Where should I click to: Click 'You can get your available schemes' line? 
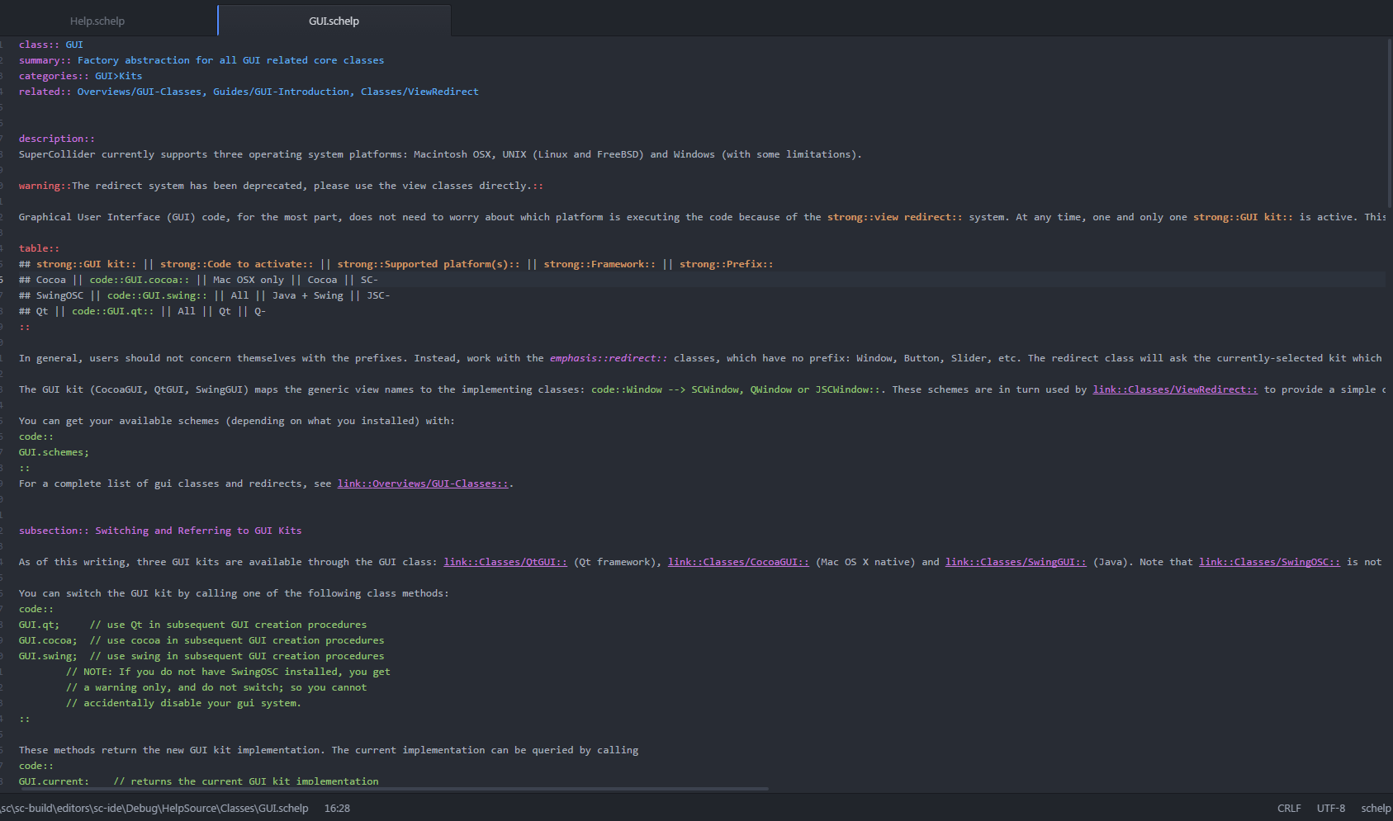click(x=237, y=421)
